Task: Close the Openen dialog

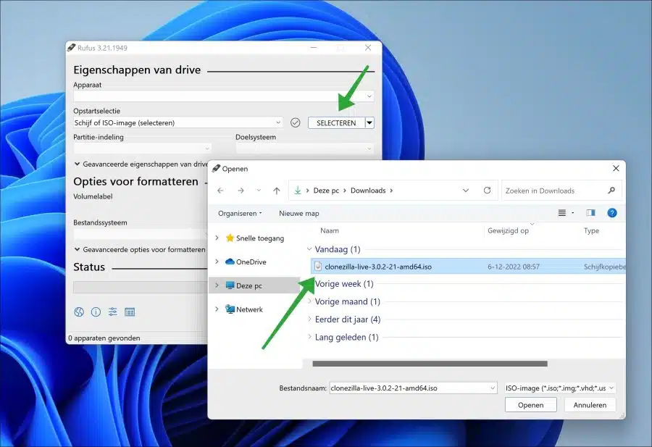Action: click(x=616, y=168)
